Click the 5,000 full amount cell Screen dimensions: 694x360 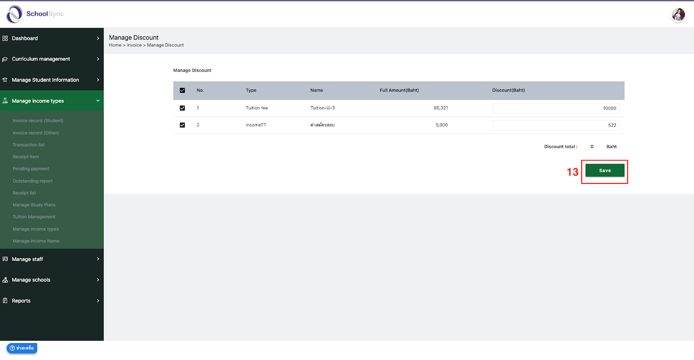click(x=442, y=125)
